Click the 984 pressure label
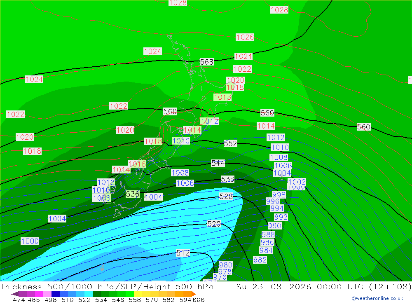This screenshot has height=302, width=412. coord(266,250)
